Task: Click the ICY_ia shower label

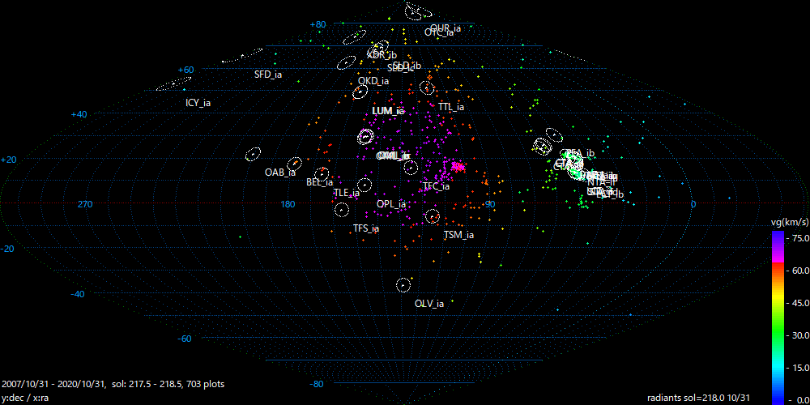Action: point(198,103)
